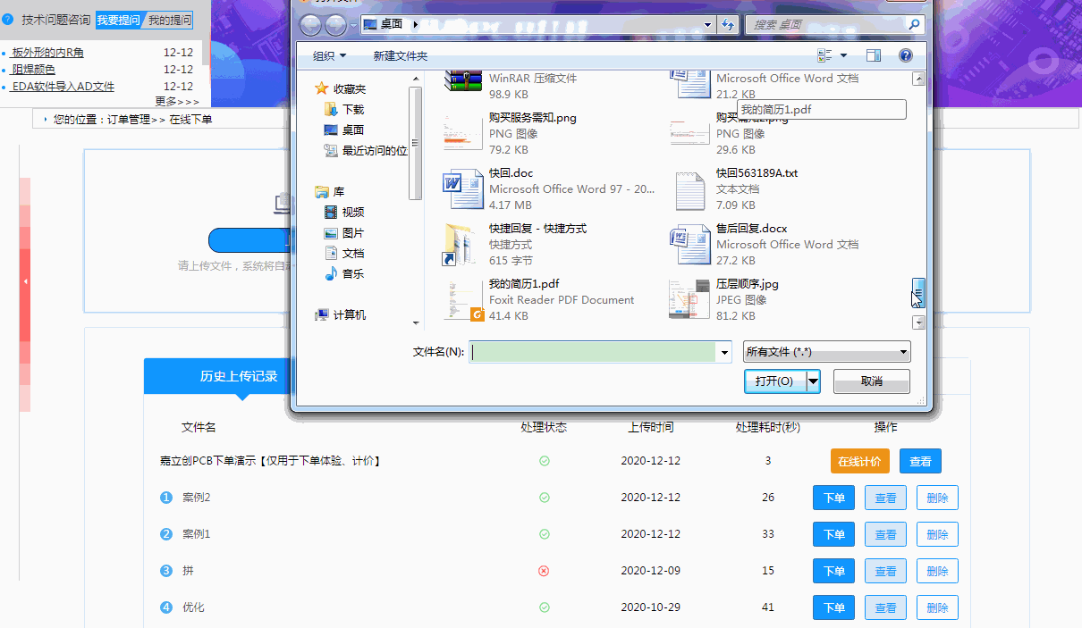Select the 快捷回复 shortcut folder icon
The image size is (1082, 628).
(x=462, y=244)
